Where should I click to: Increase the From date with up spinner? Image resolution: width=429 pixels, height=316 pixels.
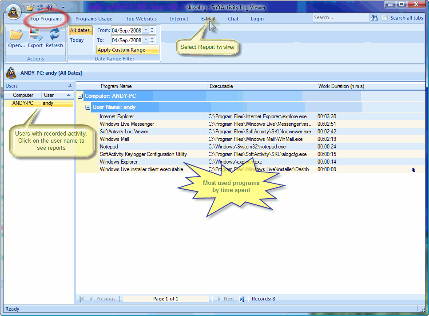tap(152, 28)
